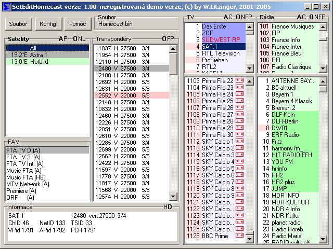333x249 pixels.
Task: Select the Radio Horeb station
Action: click(288, 229)
